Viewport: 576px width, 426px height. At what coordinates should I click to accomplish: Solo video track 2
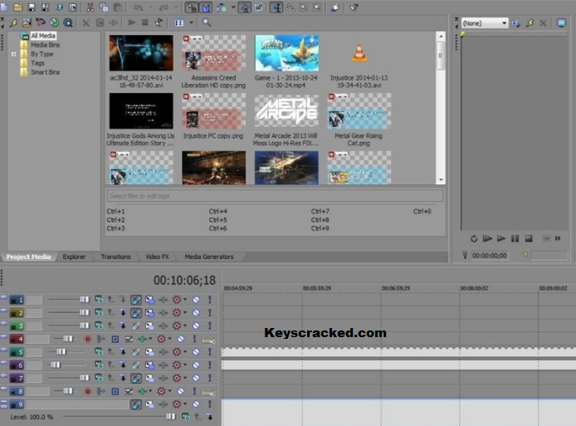[210, 313]
